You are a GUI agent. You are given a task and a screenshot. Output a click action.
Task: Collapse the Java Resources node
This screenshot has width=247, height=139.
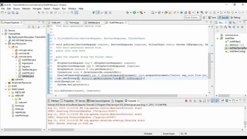click(6, 44)
